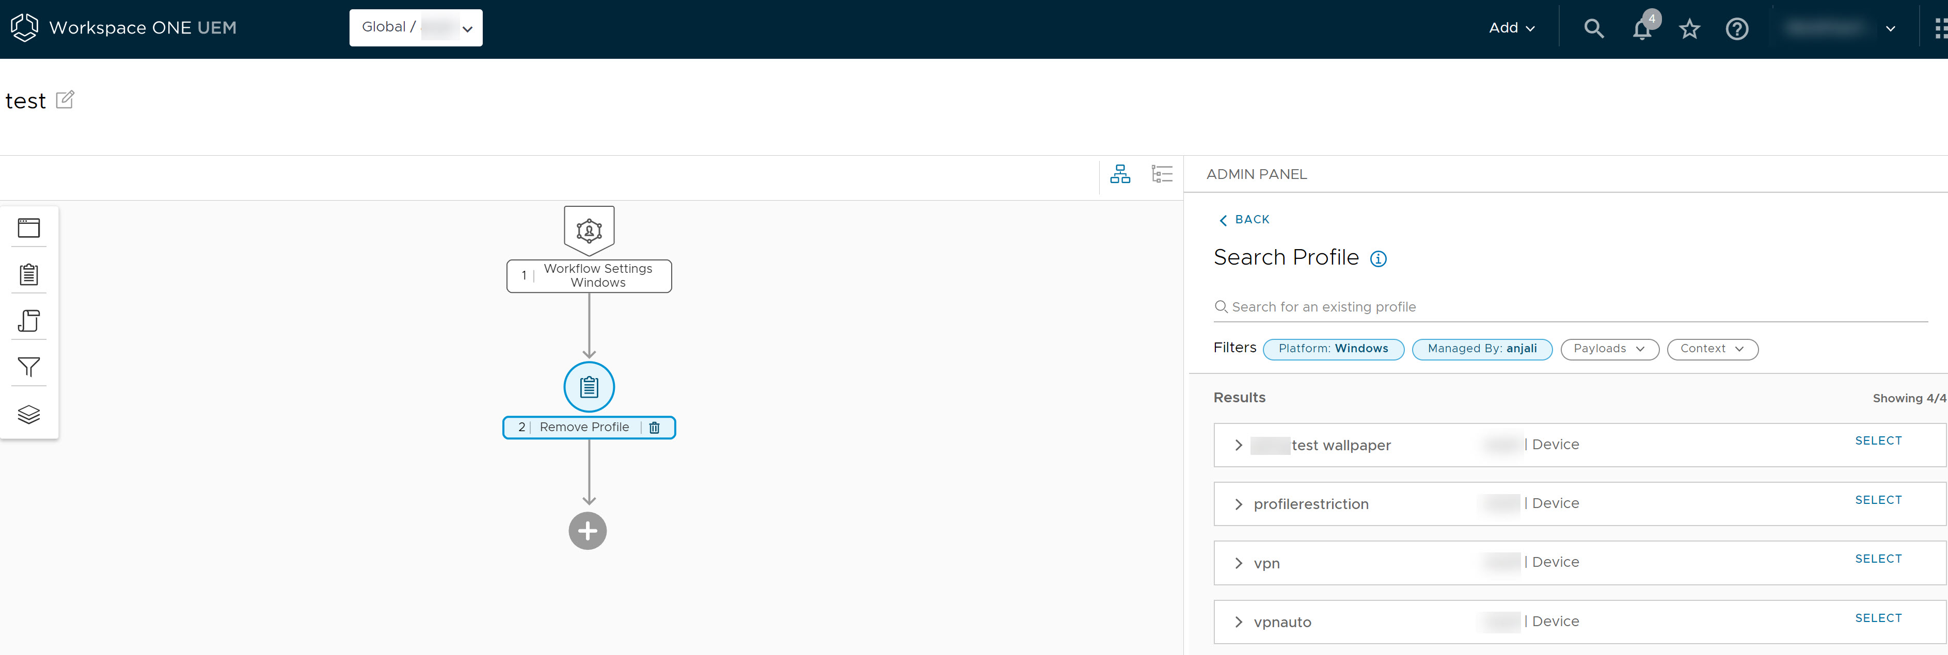1948x655 pixels.
Task: Add a new step with plus button
Action: tap(588, 531)
